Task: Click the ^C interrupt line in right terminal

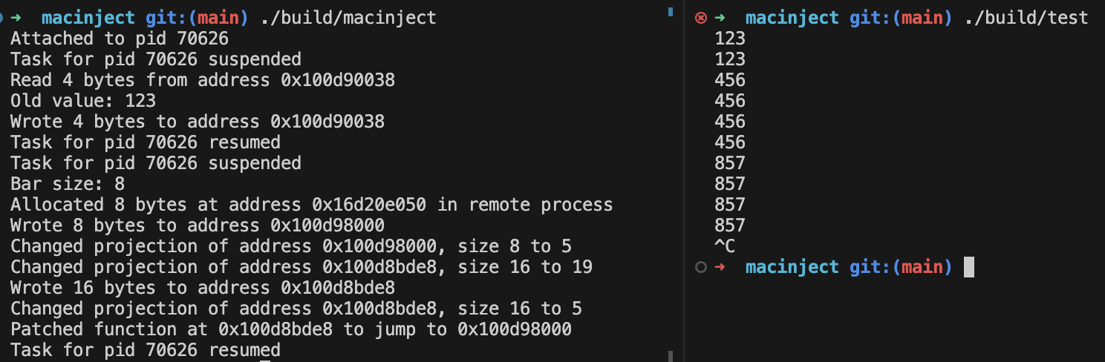Action: (725, 246)
